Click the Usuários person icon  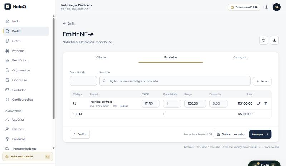coord(7,119)
